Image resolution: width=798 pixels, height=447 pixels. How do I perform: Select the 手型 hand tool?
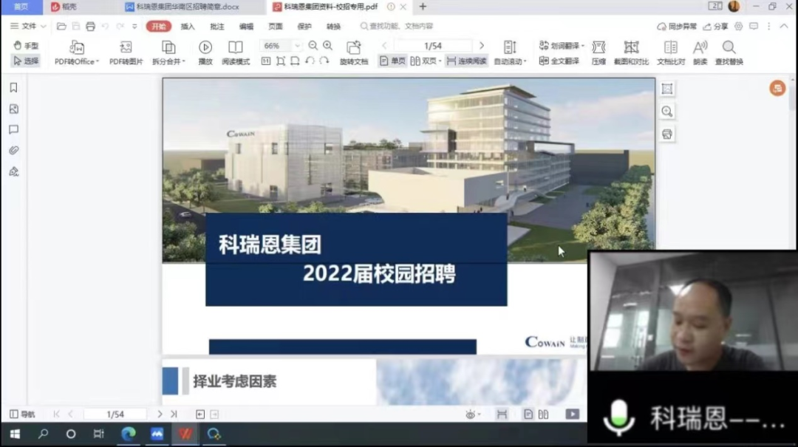point(26,46)
